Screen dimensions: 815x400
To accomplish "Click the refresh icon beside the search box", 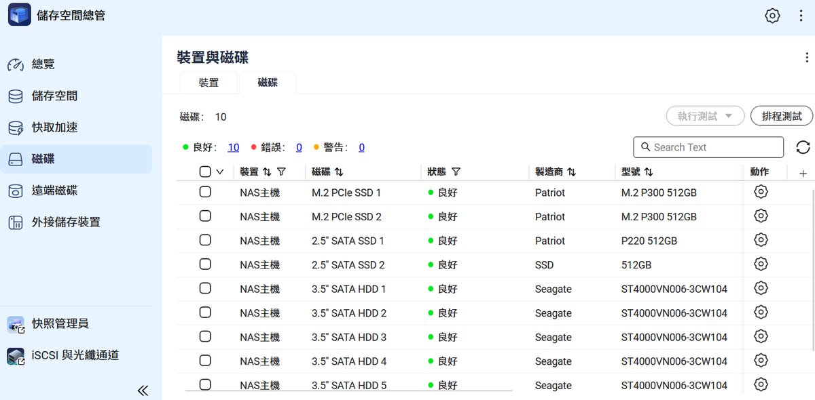I will (x=803, y=147).
